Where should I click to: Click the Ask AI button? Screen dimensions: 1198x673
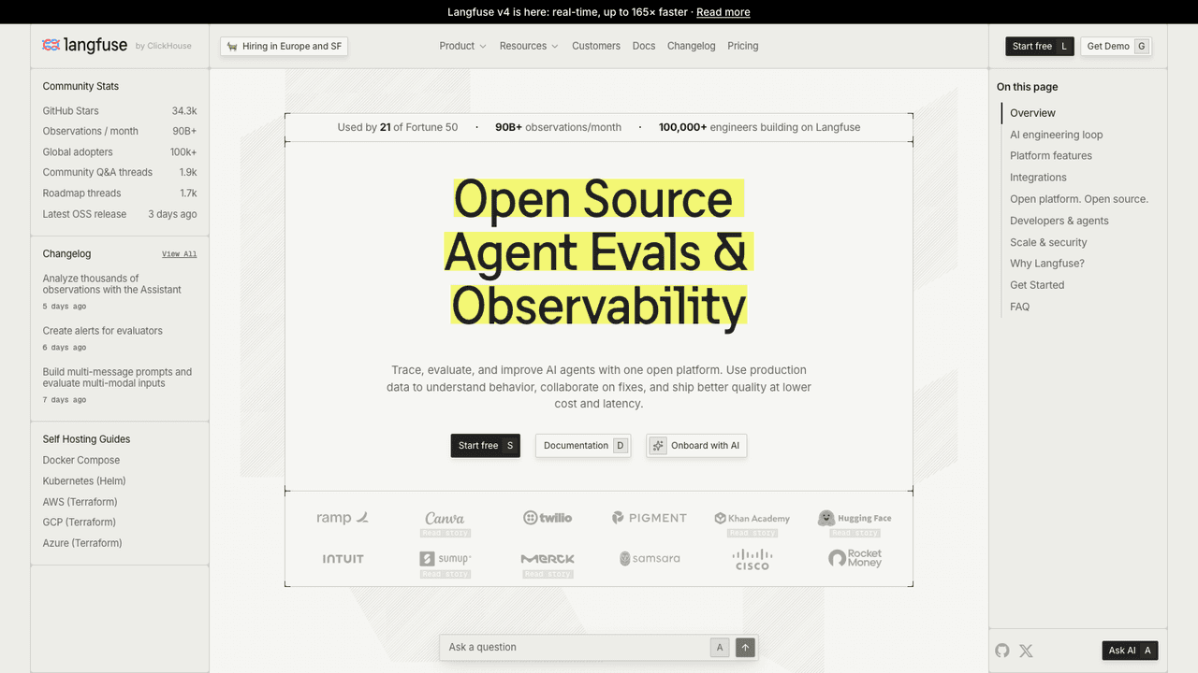(1130, 651)
